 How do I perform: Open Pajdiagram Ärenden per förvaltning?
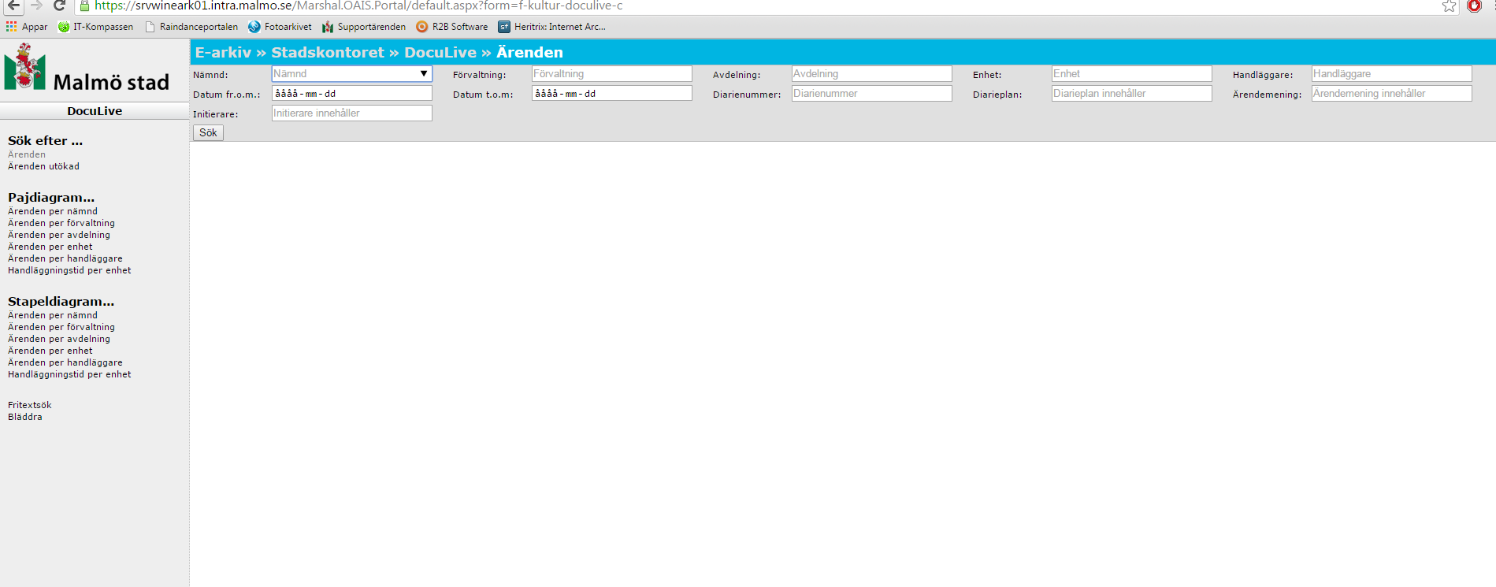click(x=61, y=223)
